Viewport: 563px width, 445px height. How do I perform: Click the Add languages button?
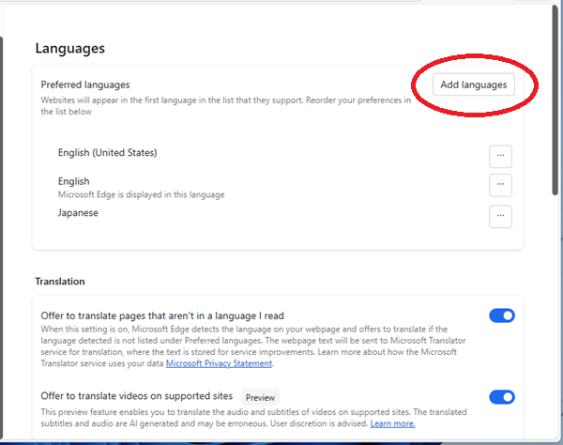click(474, 84)
